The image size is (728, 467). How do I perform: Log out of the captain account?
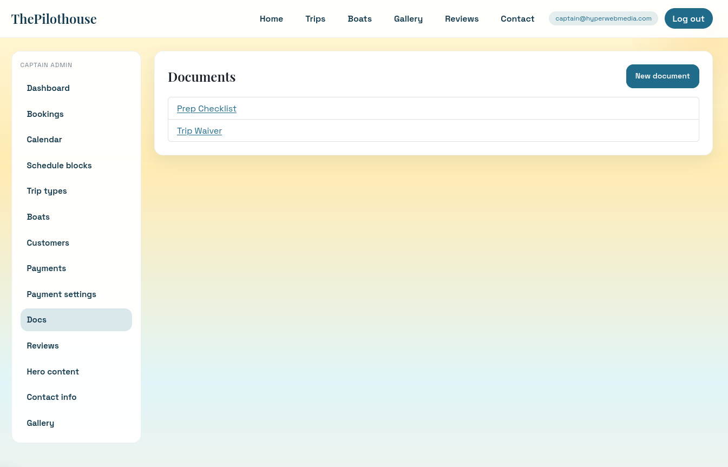coord(688,18)
